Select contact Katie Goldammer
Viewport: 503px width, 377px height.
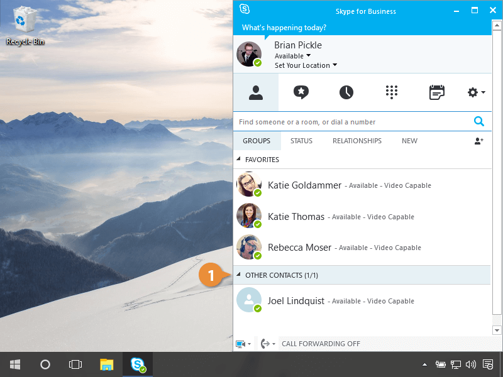304,185
